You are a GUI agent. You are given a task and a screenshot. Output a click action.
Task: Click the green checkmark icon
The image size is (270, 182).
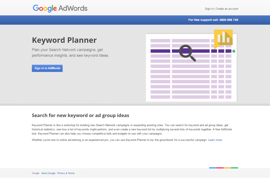(x=234, y=51)
